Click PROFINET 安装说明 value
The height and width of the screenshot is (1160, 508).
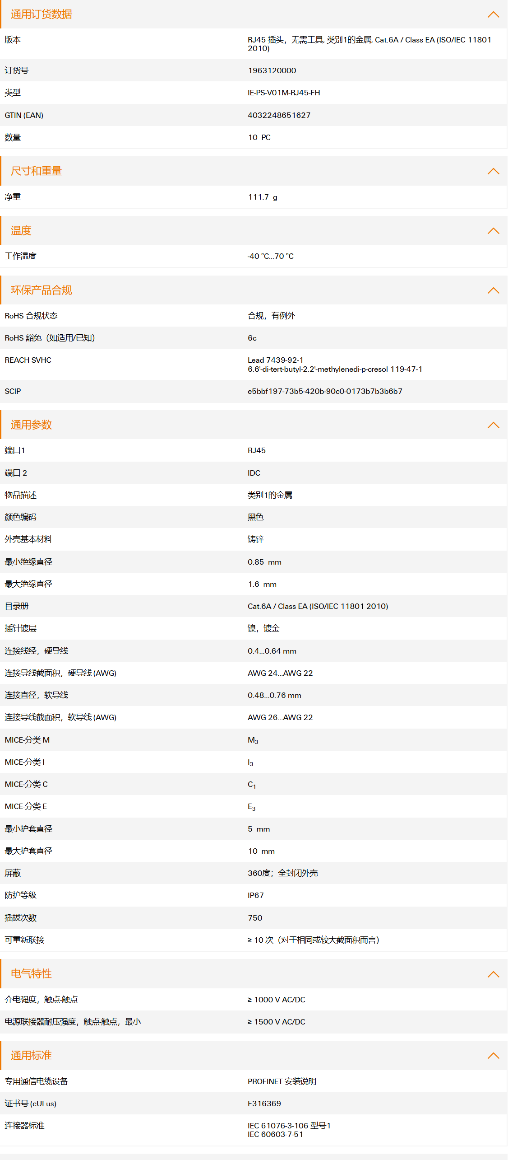click(282, 1081)
